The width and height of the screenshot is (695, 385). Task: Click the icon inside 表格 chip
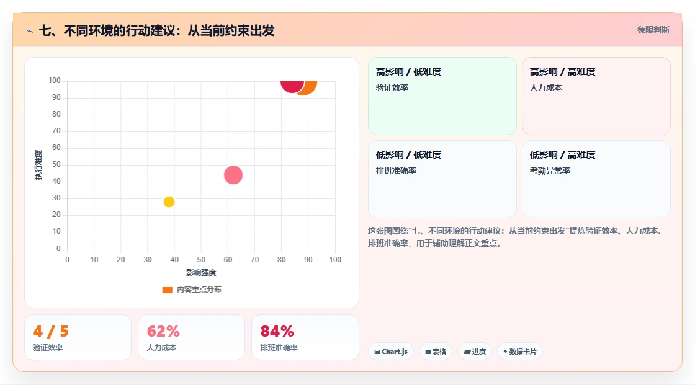428,352
